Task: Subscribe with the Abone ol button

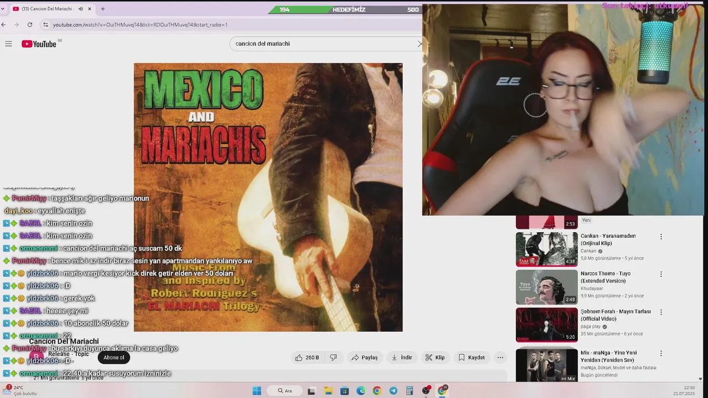Action: pos(114,358)
